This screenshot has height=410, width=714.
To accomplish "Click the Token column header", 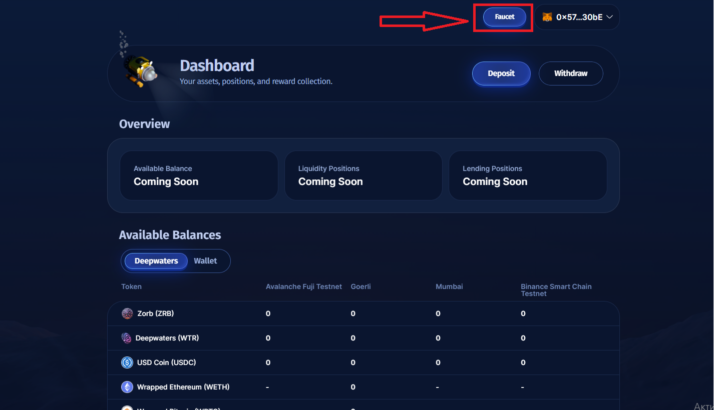I will [x=131, y=286].
